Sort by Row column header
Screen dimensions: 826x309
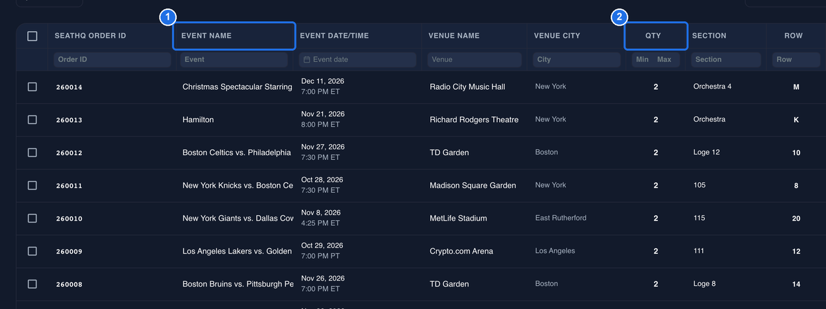794,36
